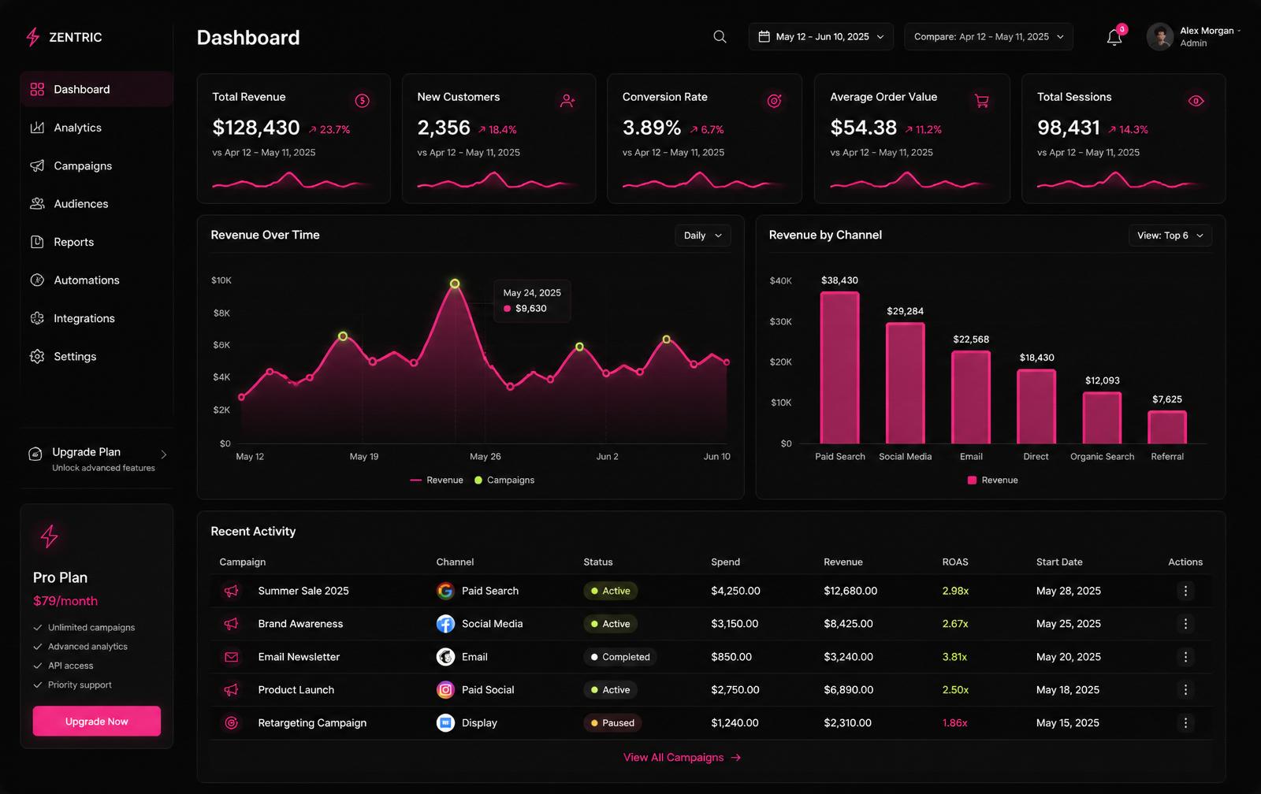Screen dimensions: 1261x794
Task: Select Audiences in the sidebar
Action: (x=96, y=204)
